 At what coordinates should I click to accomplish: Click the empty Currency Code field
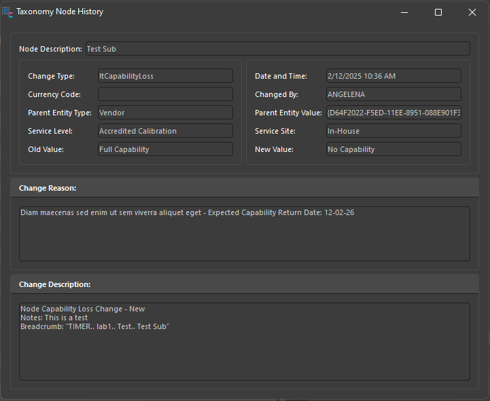(x=165, y=94)
